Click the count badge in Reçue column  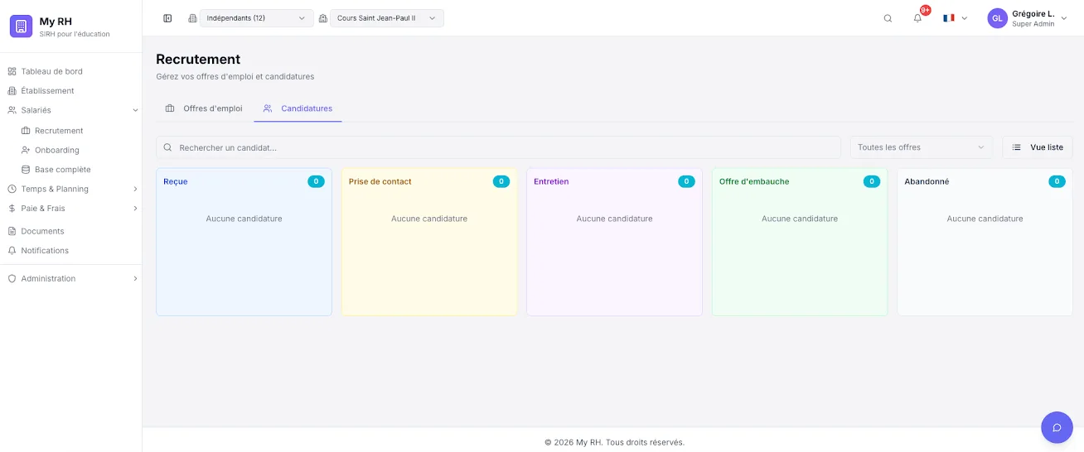click(x=316, y=181)
